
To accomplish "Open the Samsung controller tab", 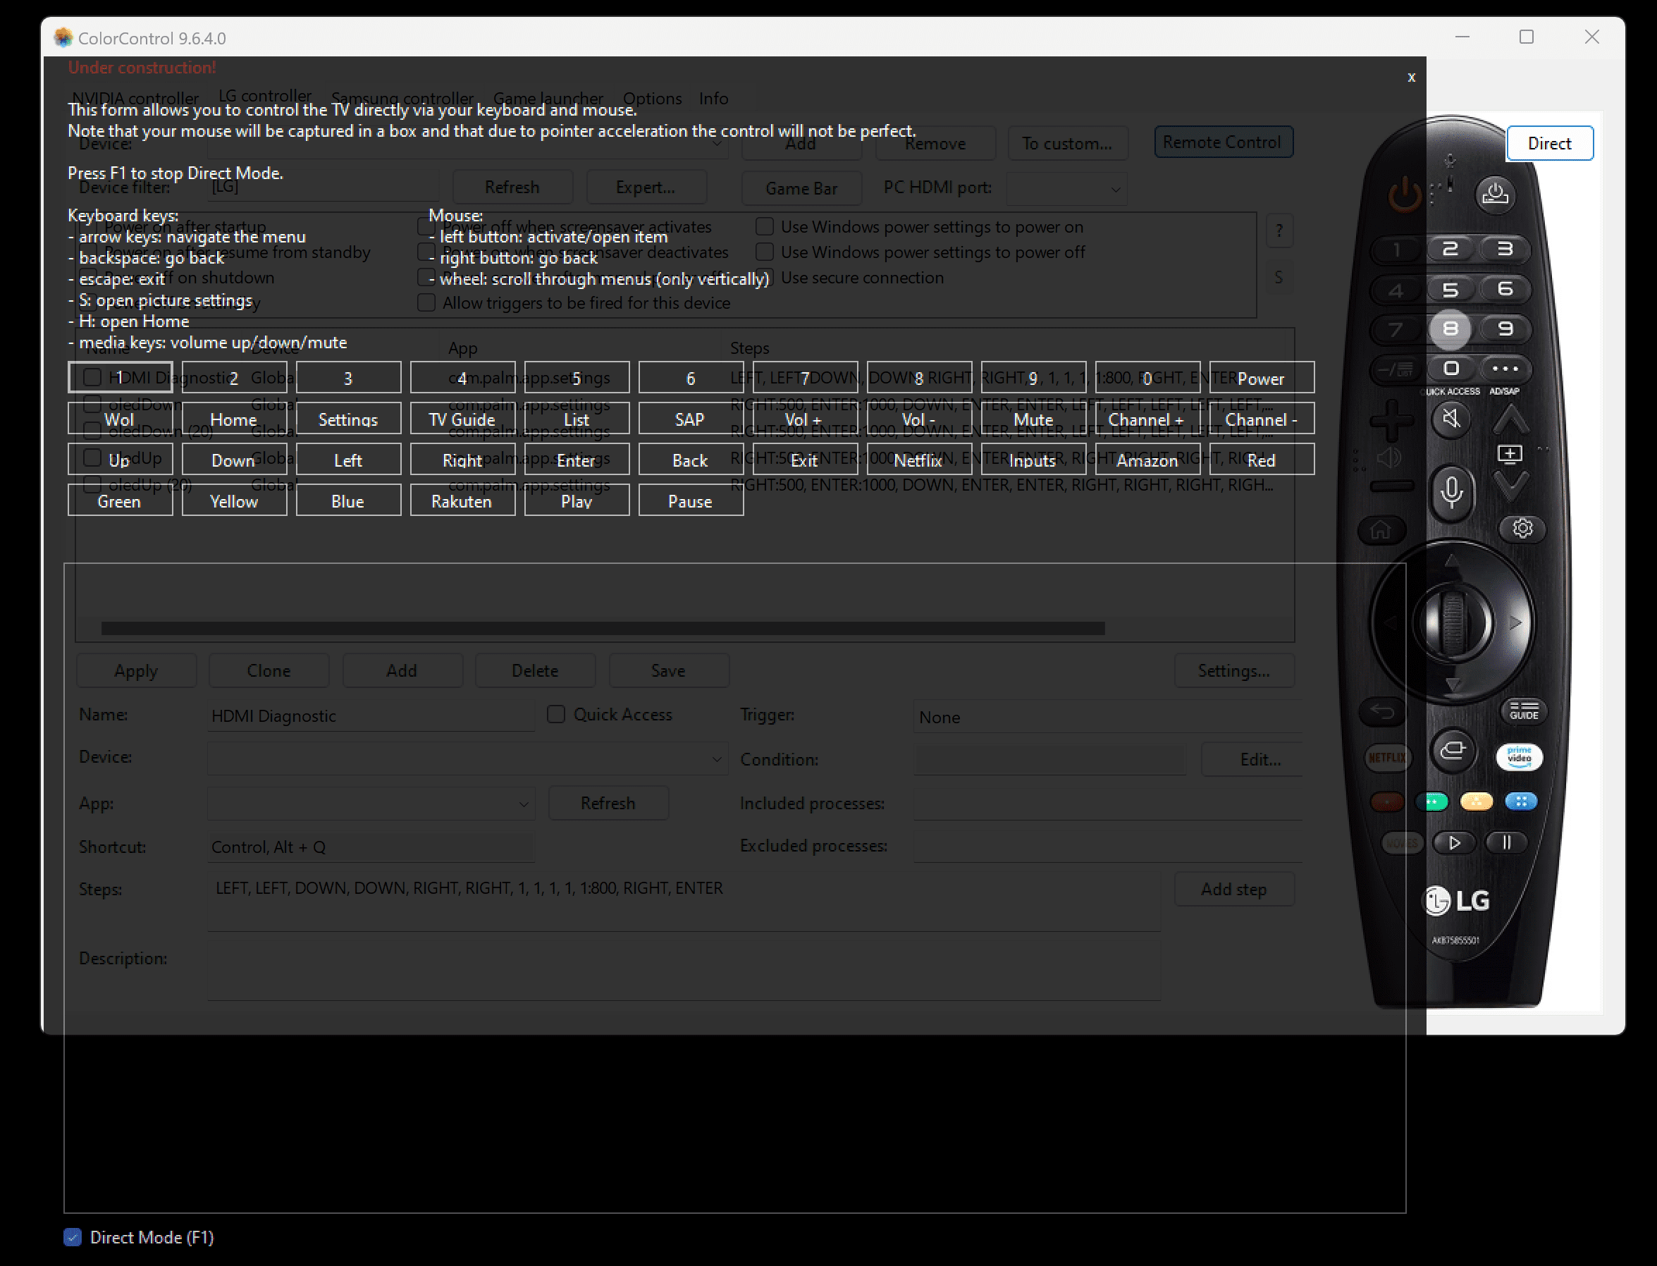I will click(402, 98).
